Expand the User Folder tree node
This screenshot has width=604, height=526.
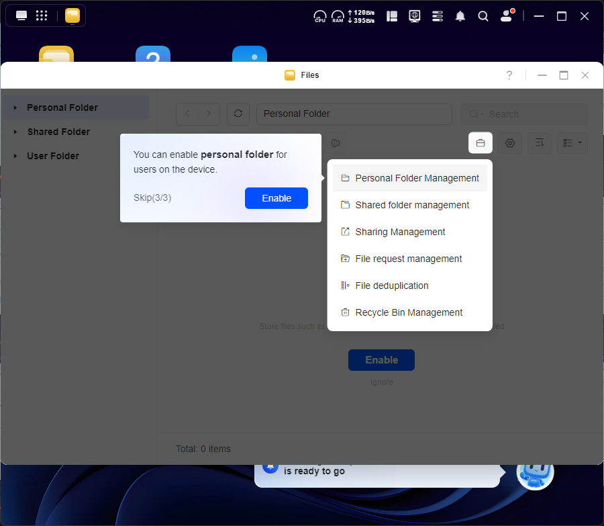pyautogui.click(x=15, y=156)
